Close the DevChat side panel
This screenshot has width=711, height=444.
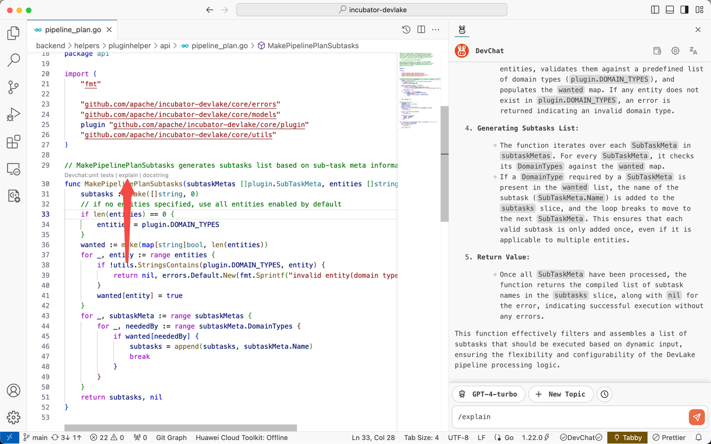(698, 29)
